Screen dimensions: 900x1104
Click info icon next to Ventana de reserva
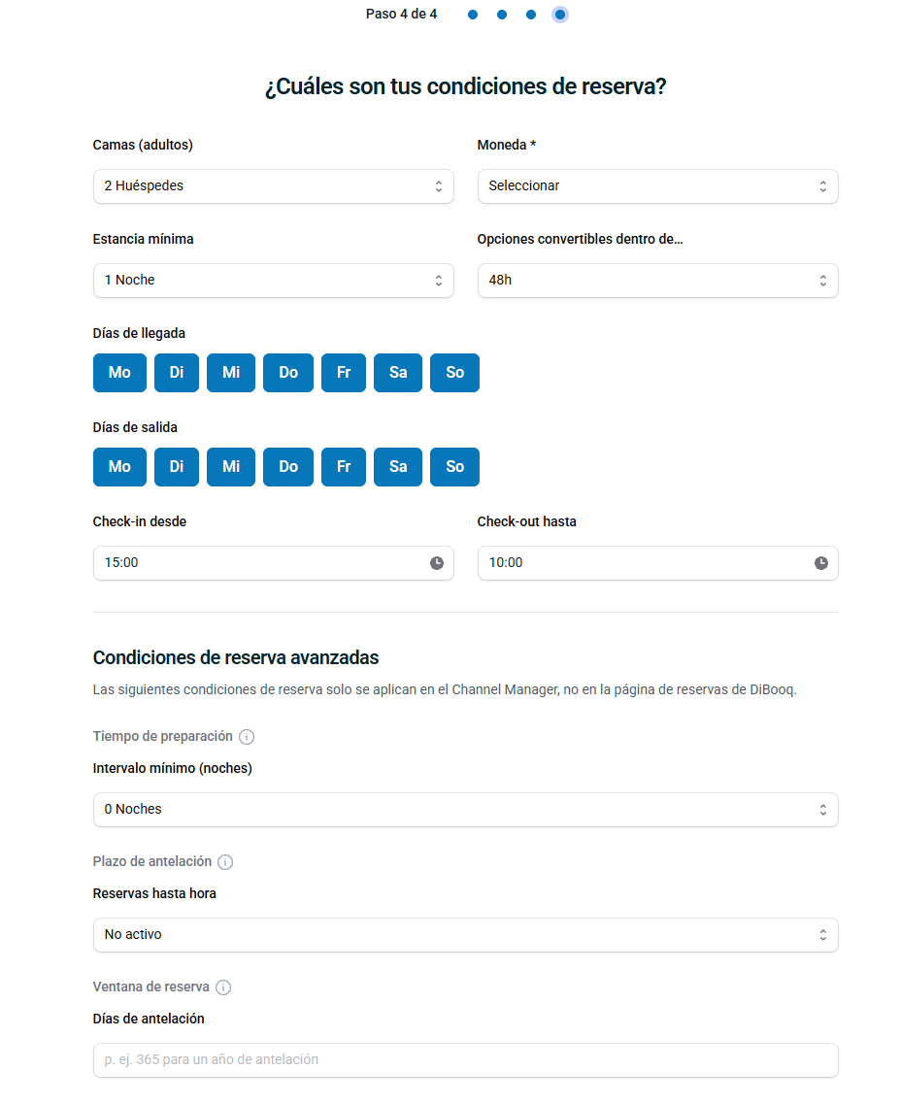[223, 987]
